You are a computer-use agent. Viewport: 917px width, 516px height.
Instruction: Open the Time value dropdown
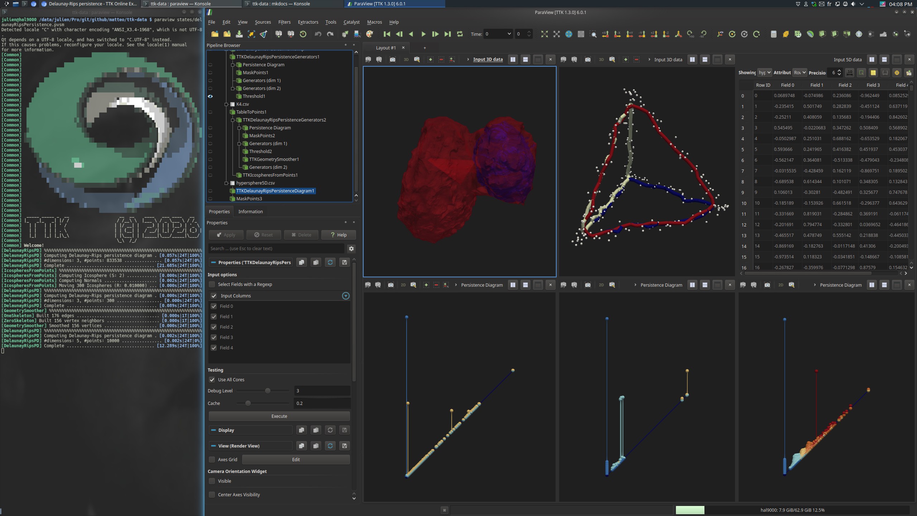pyautogui.click(x=509, y=34)
